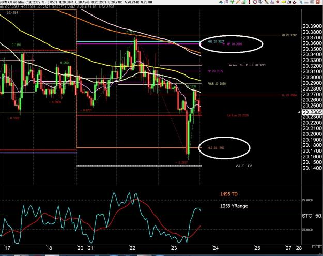Click the STO 50 indicator label
Screen dimensions: 323x256
(312, 216)
